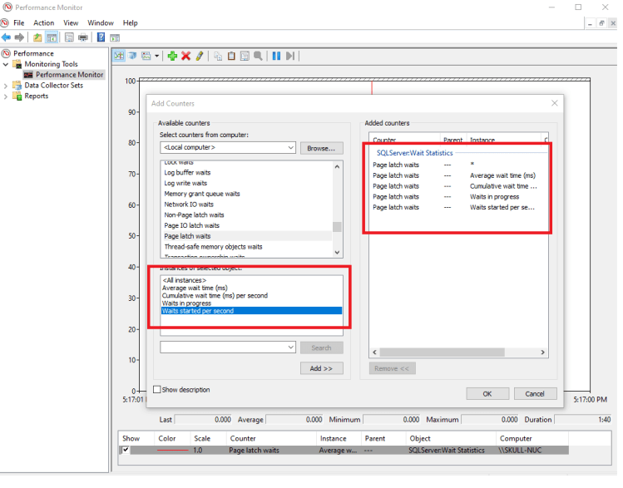
Task: Uncheck Show box for Page latch waits
Action: pyautogui.click(x=126, y=450)
